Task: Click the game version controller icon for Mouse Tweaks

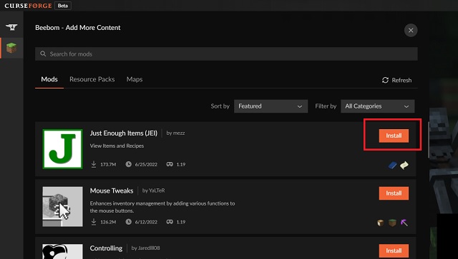Action: point(170,222)
